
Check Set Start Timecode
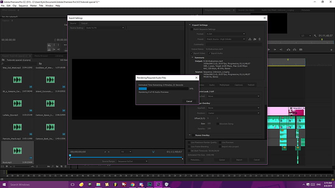(x=189, y=151)
